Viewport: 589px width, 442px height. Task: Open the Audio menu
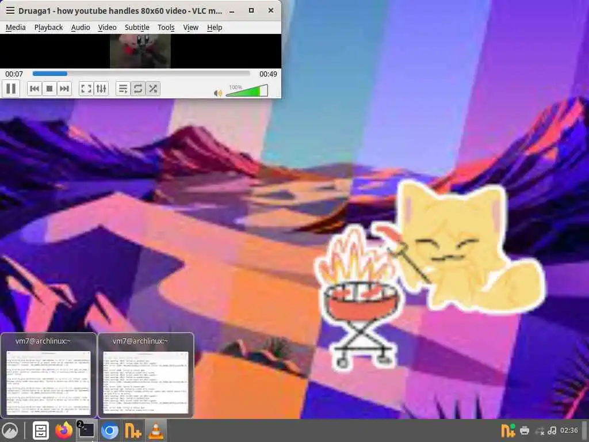click(81, 28)
